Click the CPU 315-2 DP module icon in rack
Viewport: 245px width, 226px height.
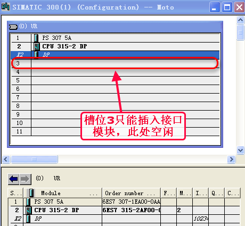click(37, 46)
